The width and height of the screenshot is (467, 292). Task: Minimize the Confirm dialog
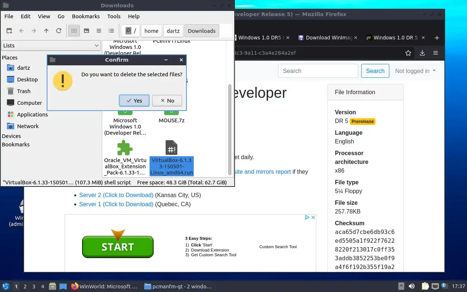click(166, 60)
